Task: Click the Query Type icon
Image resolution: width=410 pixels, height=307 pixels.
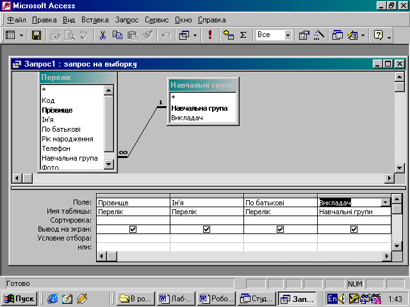Action: tap(184, 35)
